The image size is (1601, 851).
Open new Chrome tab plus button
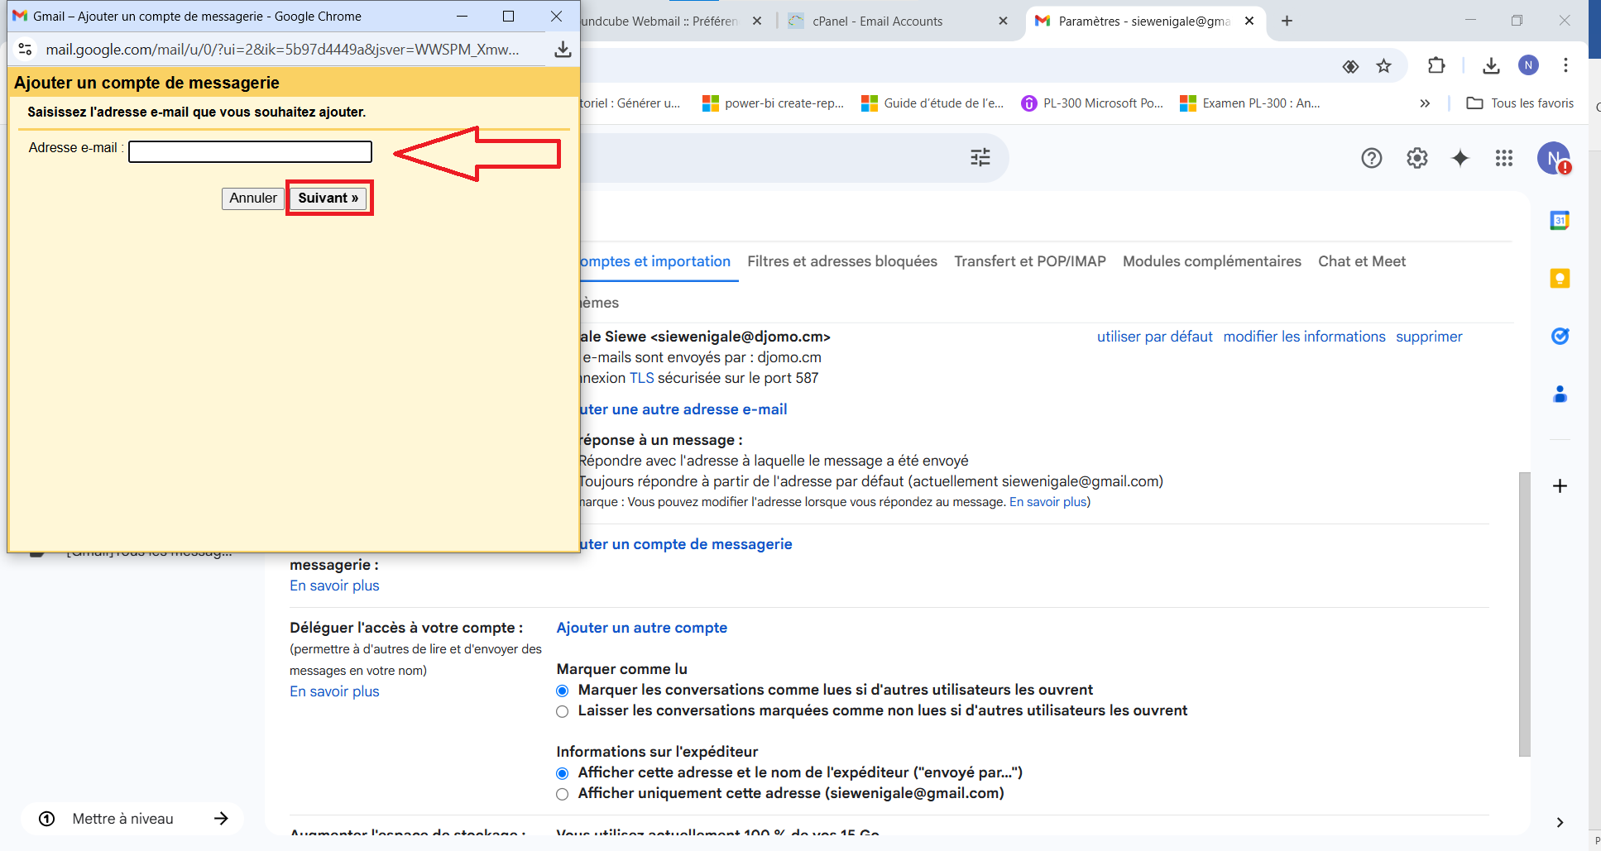pos(1287,21)
